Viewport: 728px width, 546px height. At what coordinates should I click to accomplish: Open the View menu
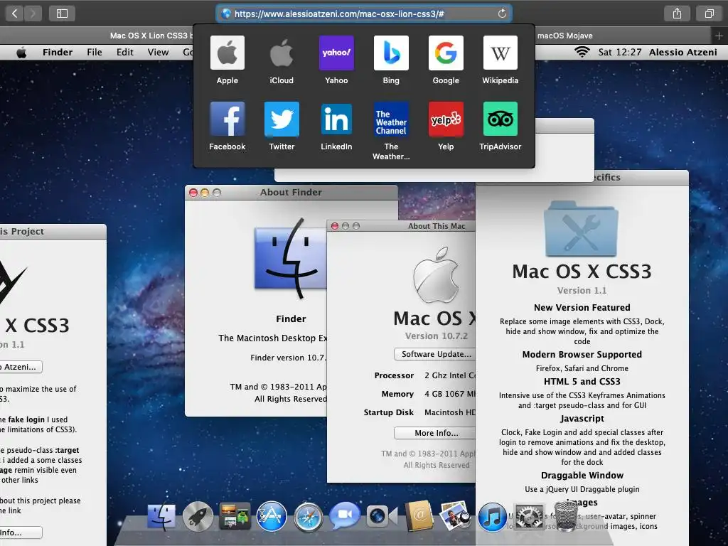158,52
